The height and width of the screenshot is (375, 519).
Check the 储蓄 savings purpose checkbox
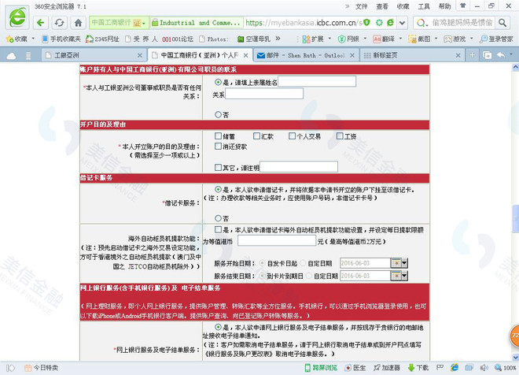[x=218, y=136]
